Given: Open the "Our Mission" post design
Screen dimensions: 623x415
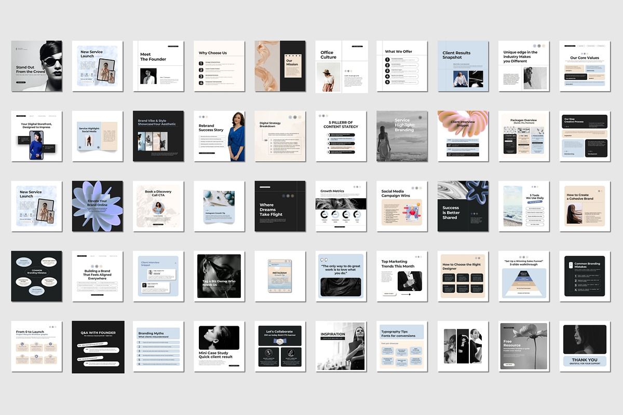Looking at the screenshot, I should tap(280, 66).
